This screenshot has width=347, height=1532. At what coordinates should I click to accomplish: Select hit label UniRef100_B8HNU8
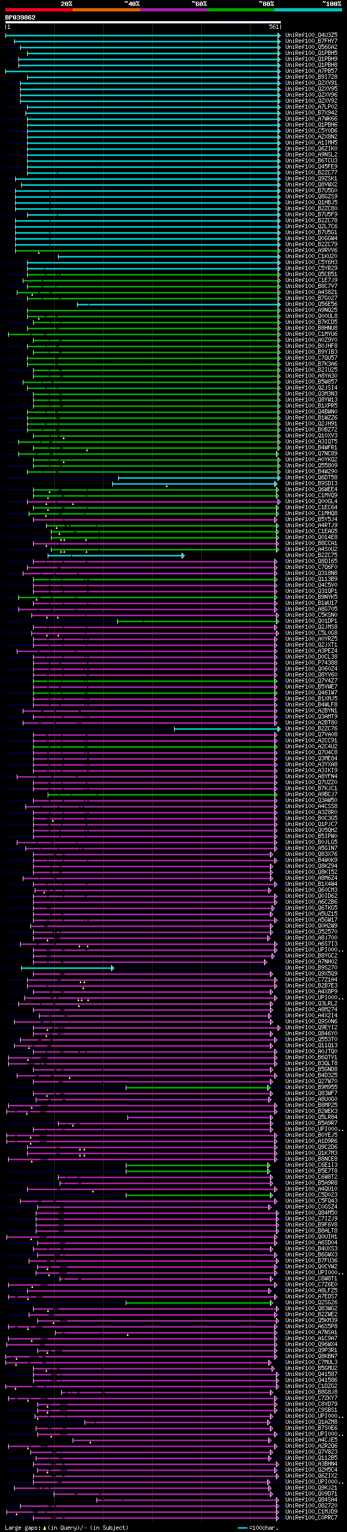[311, 328]
